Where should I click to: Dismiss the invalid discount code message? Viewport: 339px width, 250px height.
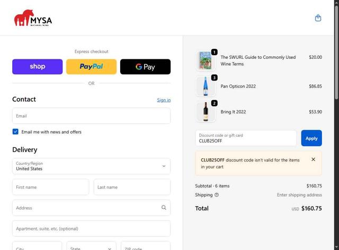[x=313, y=159]
